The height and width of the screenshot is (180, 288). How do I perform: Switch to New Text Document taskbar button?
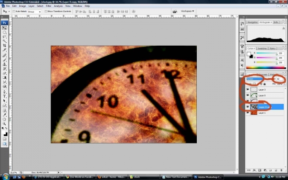[176, 177]
